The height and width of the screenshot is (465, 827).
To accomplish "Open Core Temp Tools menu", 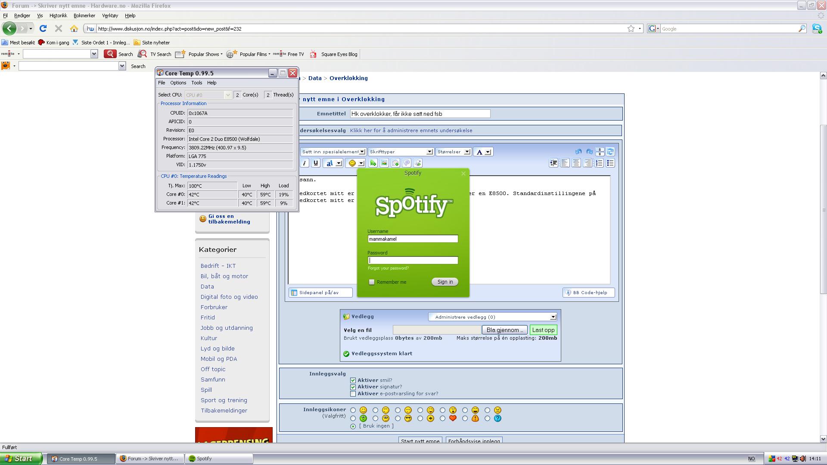I will [196, 83].
